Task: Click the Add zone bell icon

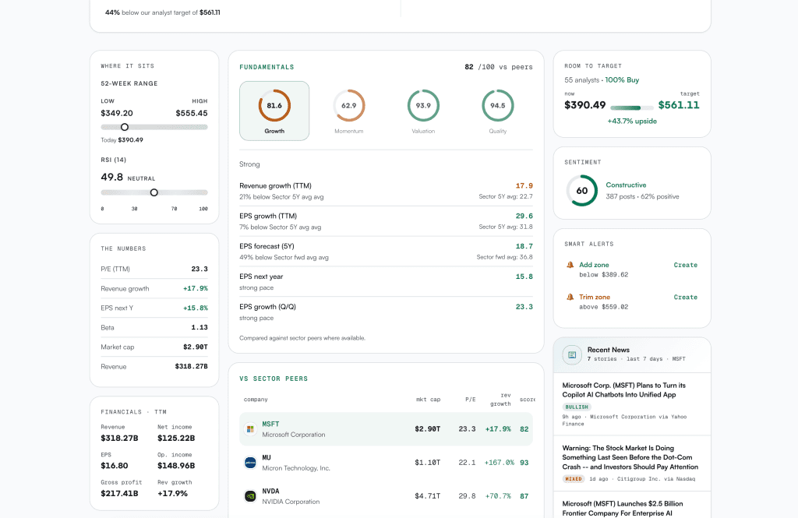Action: pyautogui.click(x=570, y=265)
